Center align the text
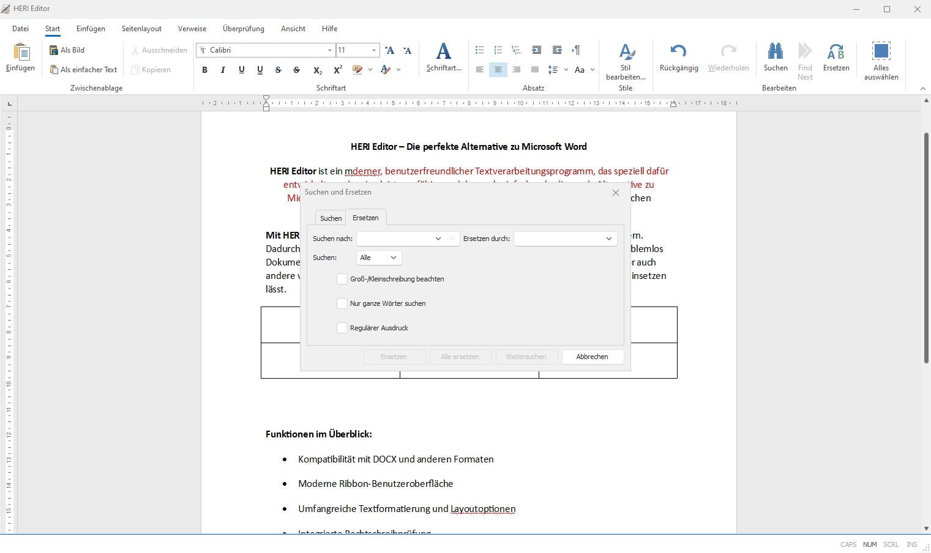The image size is (931, 553). [x=498, y=70]
